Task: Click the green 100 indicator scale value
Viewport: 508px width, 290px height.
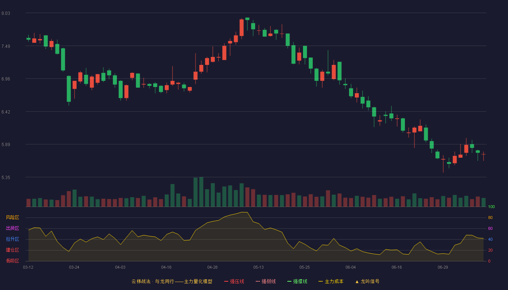Action: [x=491, y=207]
